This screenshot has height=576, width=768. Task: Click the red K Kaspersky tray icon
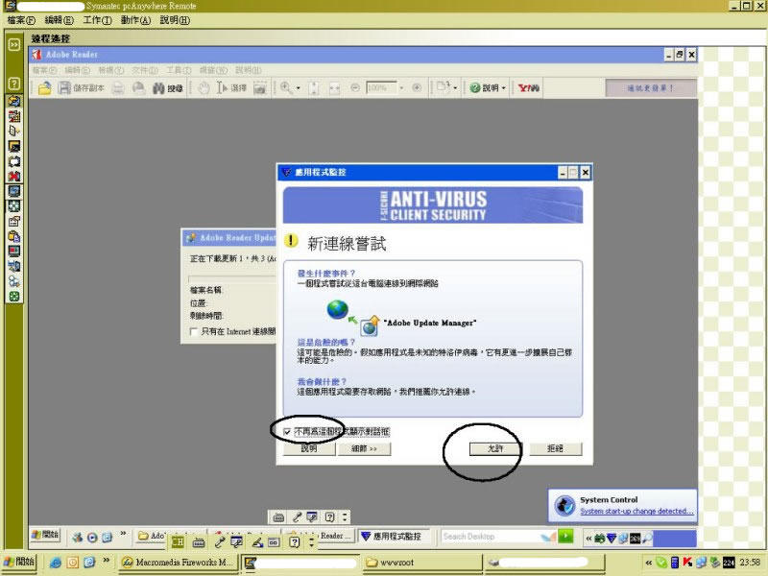(687, 563)
